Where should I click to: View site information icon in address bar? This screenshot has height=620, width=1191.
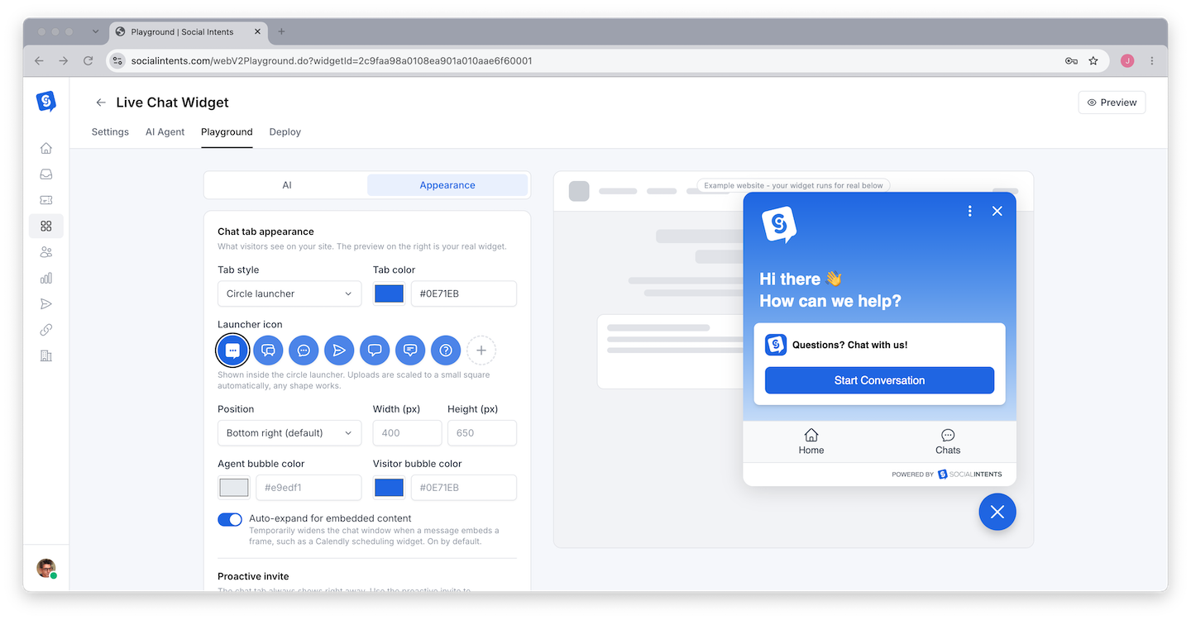tap(118, 60)
